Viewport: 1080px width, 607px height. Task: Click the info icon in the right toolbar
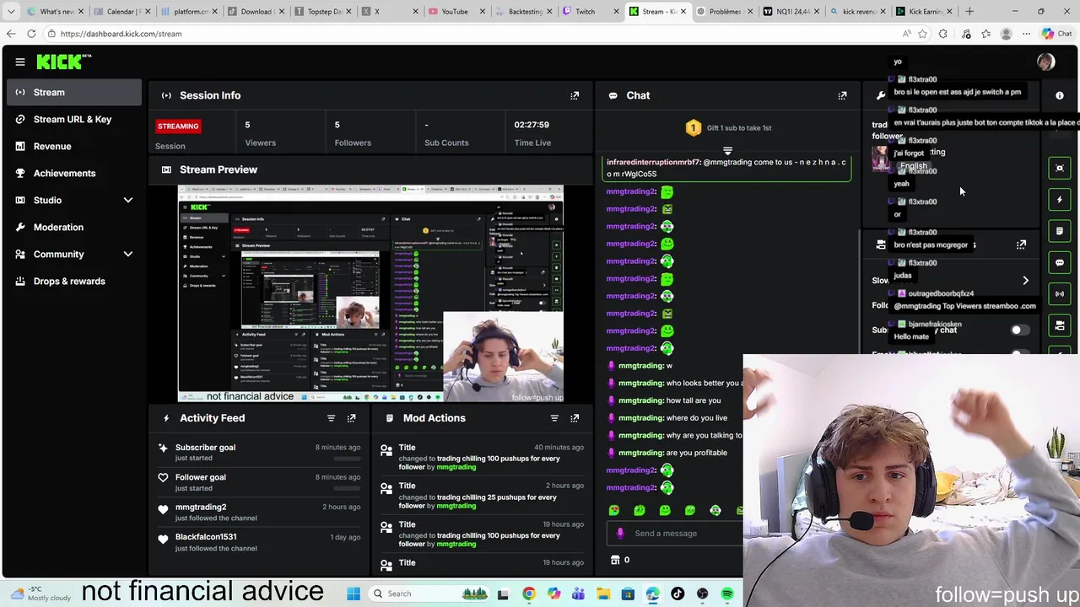[x=1060, y=95]
